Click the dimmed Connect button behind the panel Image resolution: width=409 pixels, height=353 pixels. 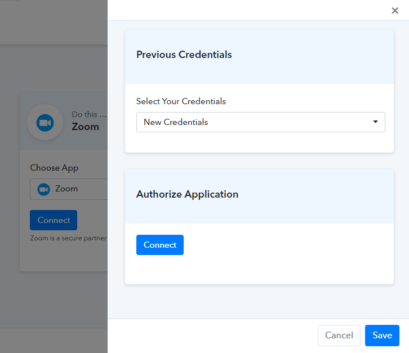click(x=54, y=220)
